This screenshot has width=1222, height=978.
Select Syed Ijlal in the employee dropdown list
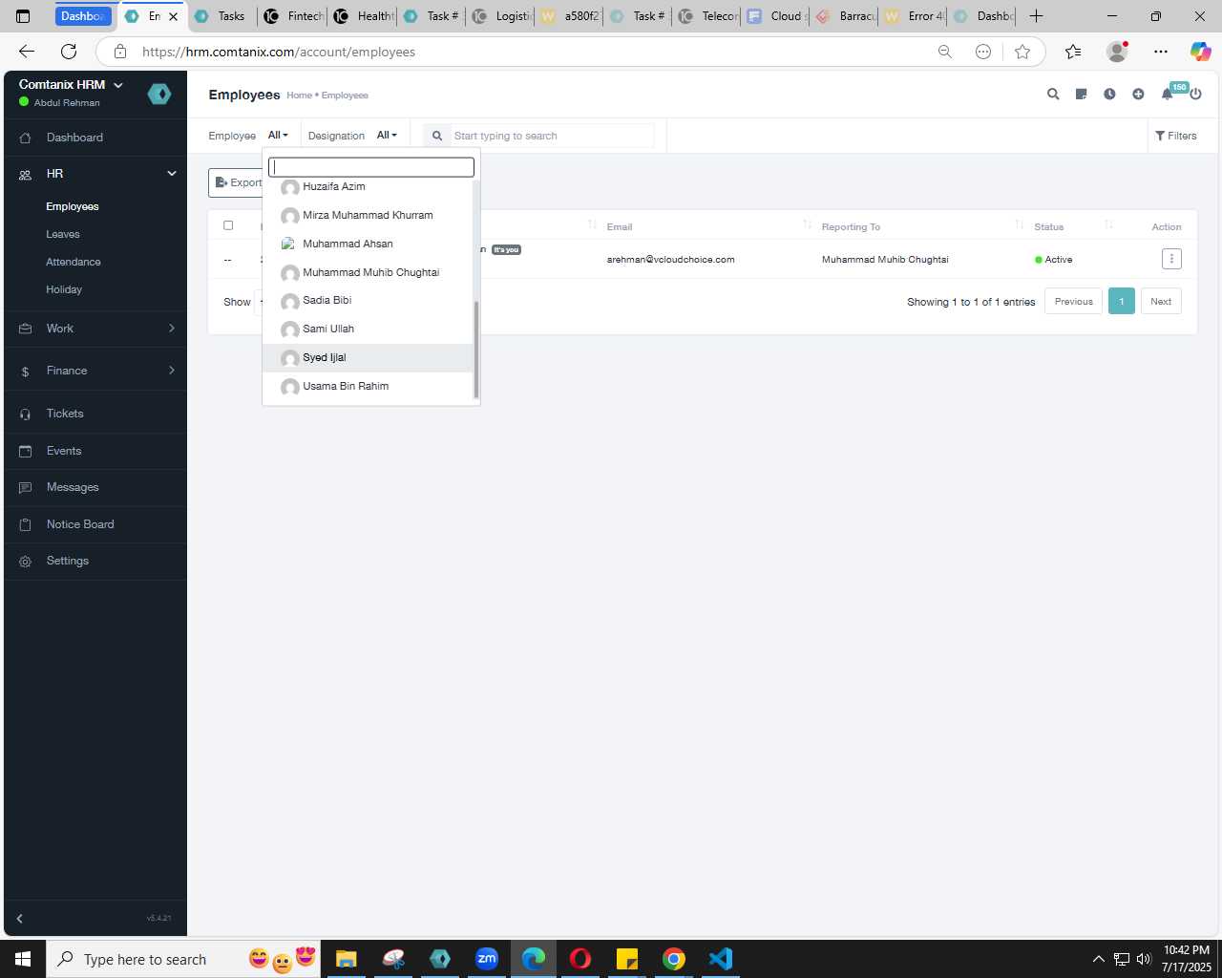point(369,357)
